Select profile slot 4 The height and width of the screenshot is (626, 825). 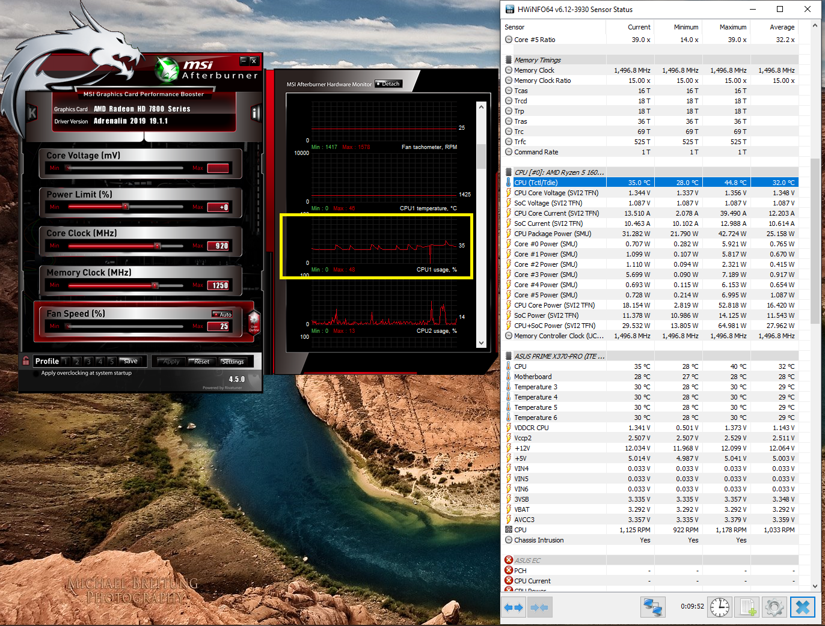point(100,362)
